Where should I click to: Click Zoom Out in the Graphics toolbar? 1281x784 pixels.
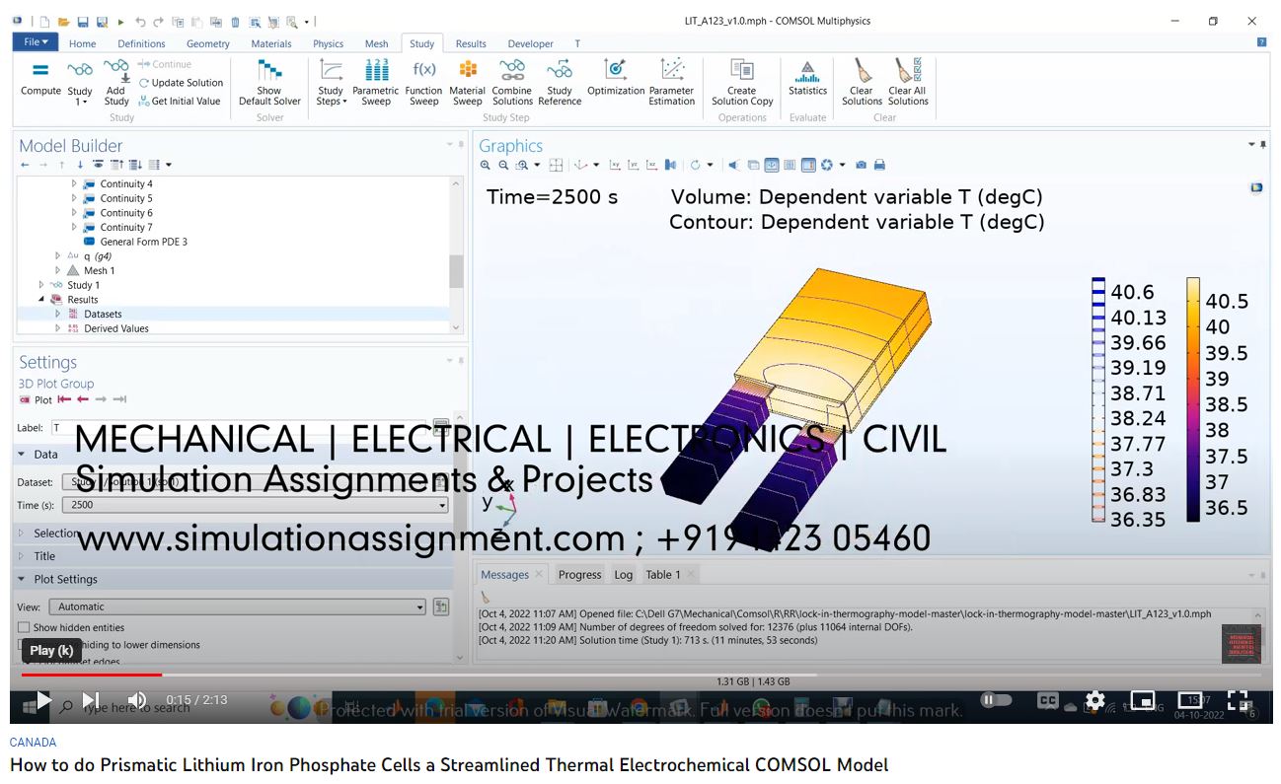(503, 165)
